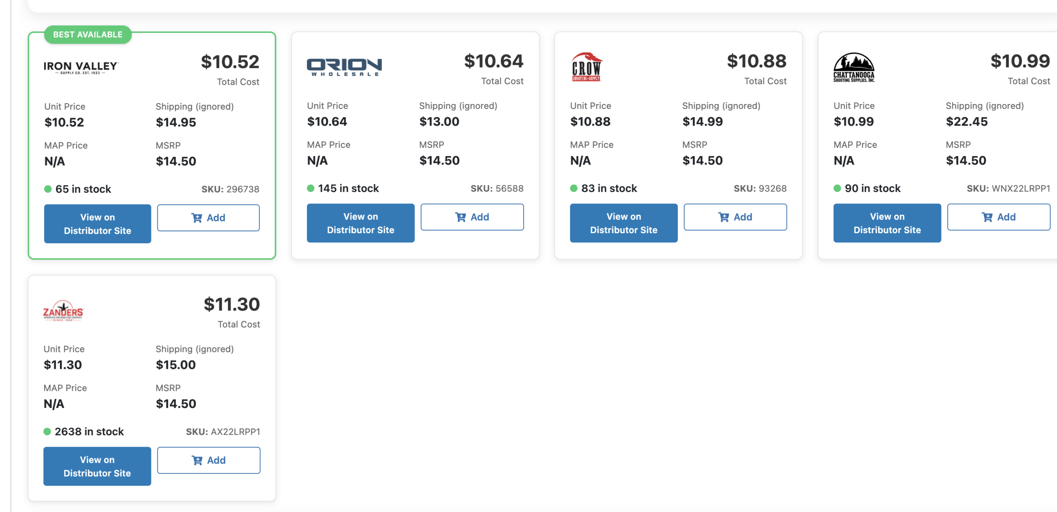Screen dimensions: 1057x512
Task: Add Zanders offer to cart
Action: [209, 460]
